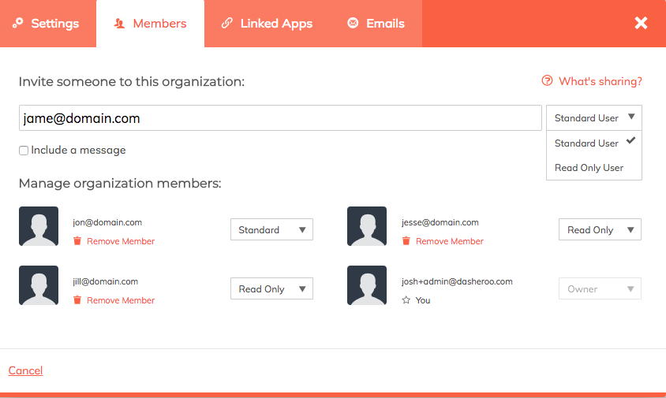Click the star icon beside You
Viewport: 666px width, 398px height.
(x=406, y=300)
